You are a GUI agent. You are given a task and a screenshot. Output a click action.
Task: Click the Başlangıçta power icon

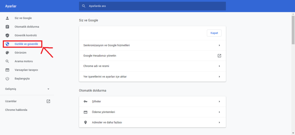click(x=7, y=79)
